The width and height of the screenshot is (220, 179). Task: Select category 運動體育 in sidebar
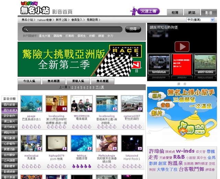click(x=9, y=166)
